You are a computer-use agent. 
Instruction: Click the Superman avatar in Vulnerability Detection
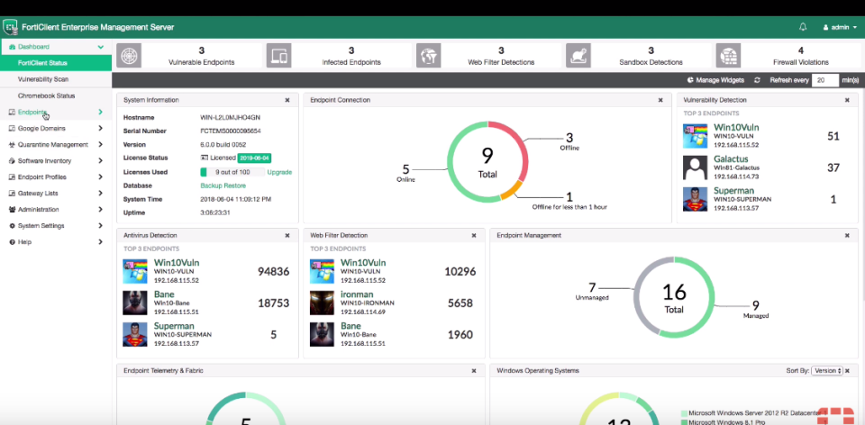pyautogui.click(x=695, y=200)
